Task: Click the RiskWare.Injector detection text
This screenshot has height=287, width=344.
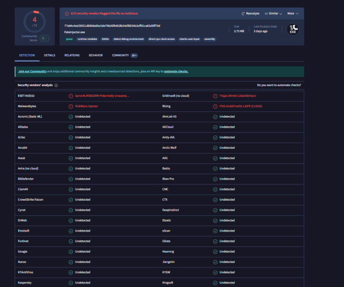Action: [x=86, y=106]
